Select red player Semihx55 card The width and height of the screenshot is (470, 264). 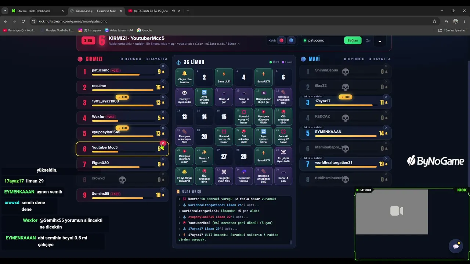click(x=122, y=195)
